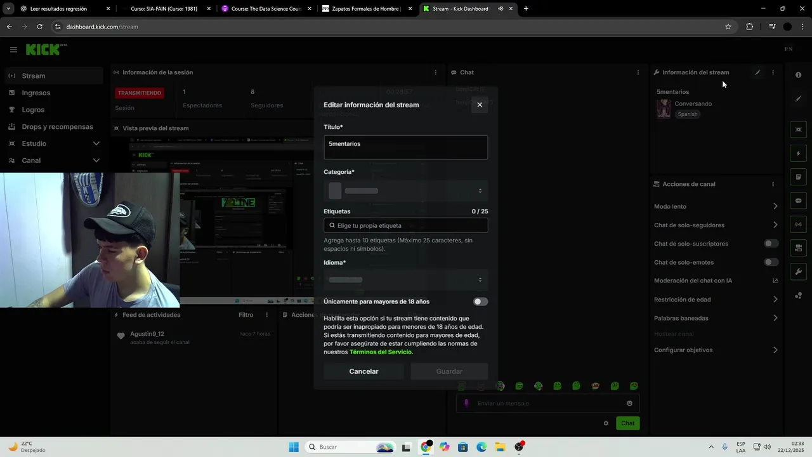Viewport: 812px width, 457px height.
Task: Open Feed de actividades three-dot menu
Action: pos(266,315)
